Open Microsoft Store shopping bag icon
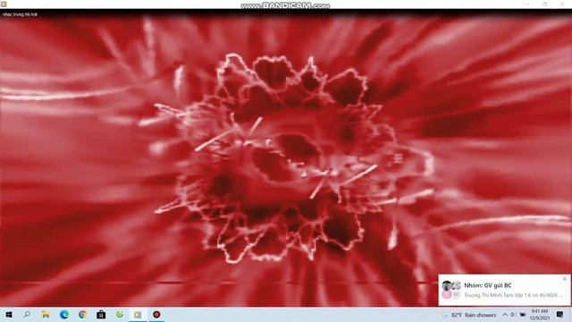This screenshot has height=322, width=572. (101, 314)
